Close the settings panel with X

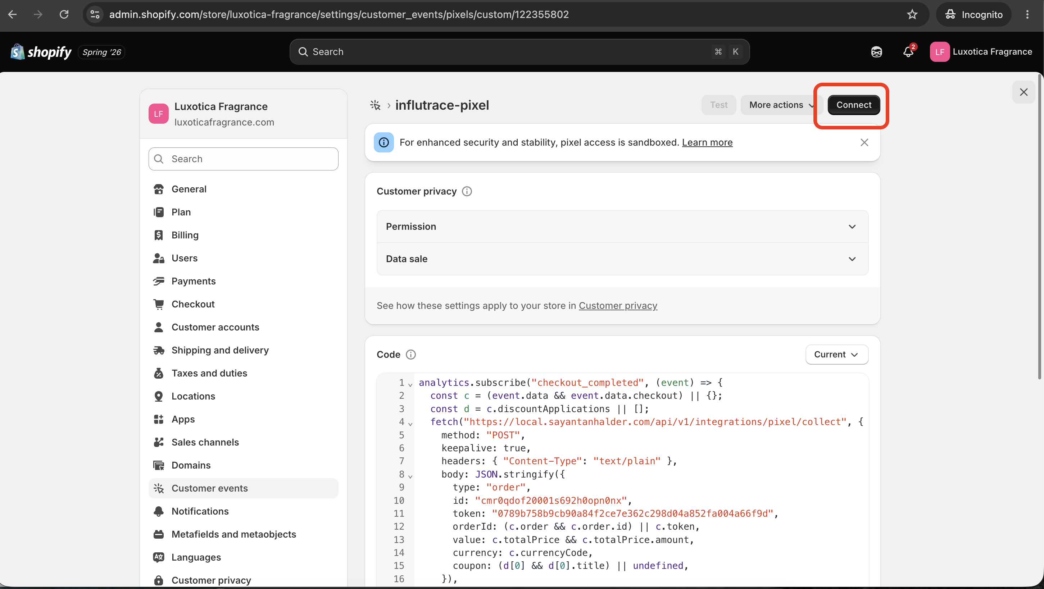click(x=1023, y=92)
